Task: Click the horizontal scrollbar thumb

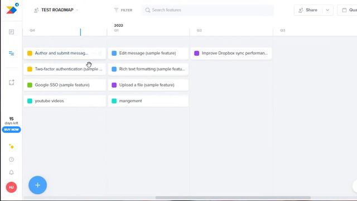Action: [233, 198]
